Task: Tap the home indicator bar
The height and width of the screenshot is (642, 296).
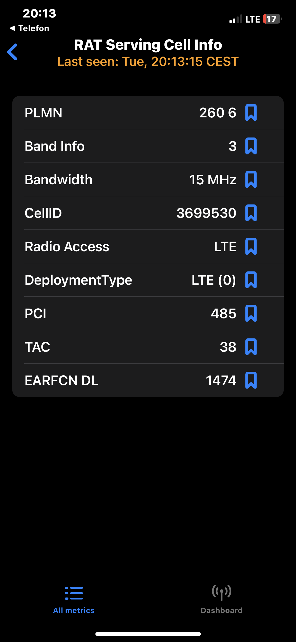Action: pos(148,634)
